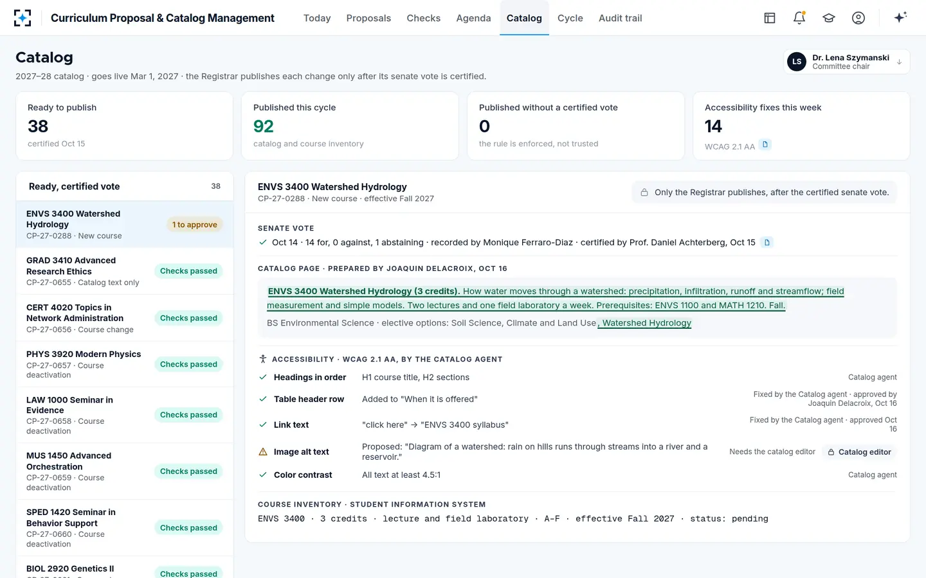Screen dimensions: 926x578
Task: Click the underlined 'Watershed Hydrology' elective addition
Action: click(x=646, y=323)
